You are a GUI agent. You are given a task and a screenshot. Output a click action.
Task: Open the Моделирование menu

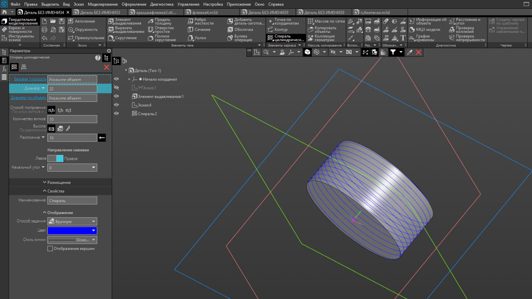pyautogui.click(x=103, y=4)
